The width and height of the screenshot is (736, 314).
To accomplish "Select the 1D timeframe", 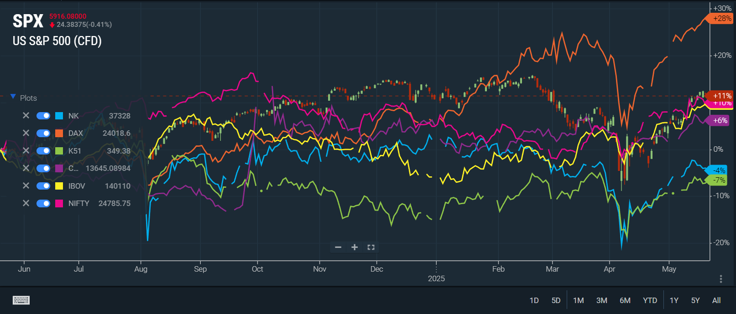I will 534,300.
